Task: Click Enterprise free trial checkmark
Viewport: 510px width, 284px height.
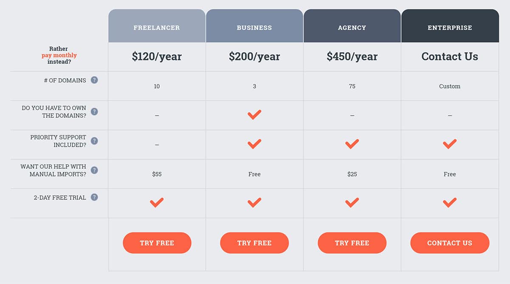Action: tap(450, 203)
